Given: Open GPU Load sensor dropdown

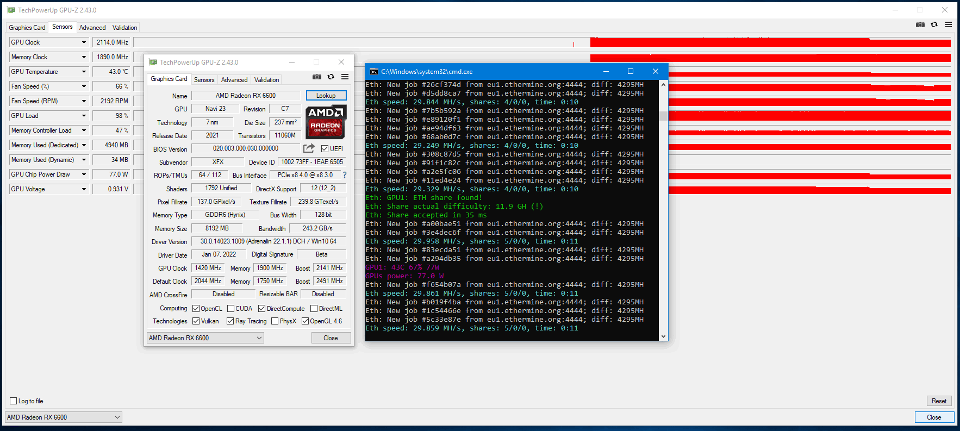Looking at the screenshot, I should pos(84,116).
